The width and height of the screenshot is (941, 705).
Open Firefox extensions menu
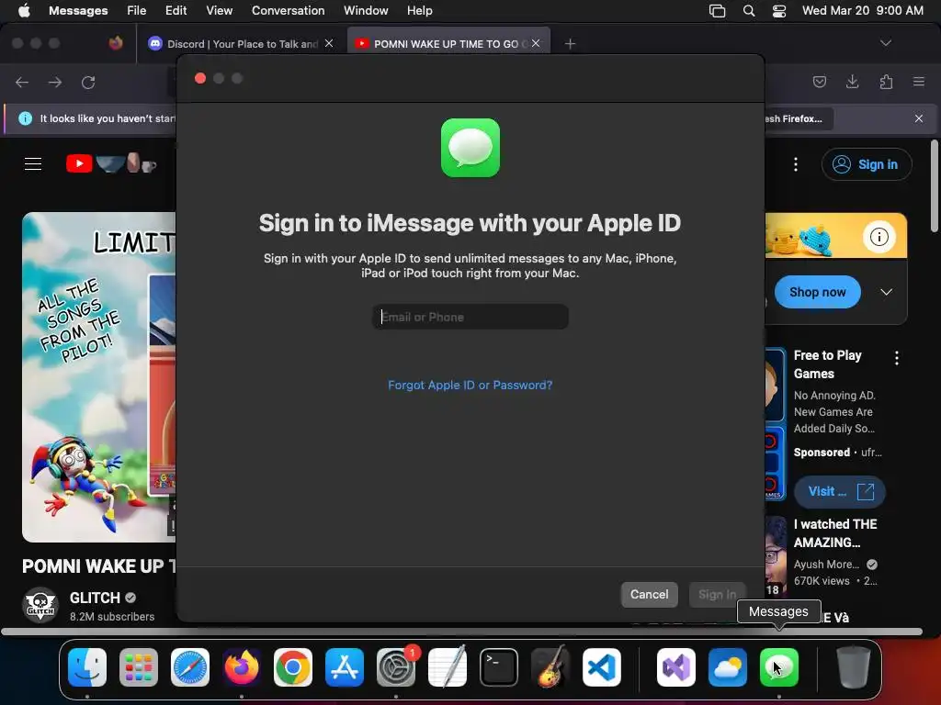pyautogui.click(x=886, y=82)
